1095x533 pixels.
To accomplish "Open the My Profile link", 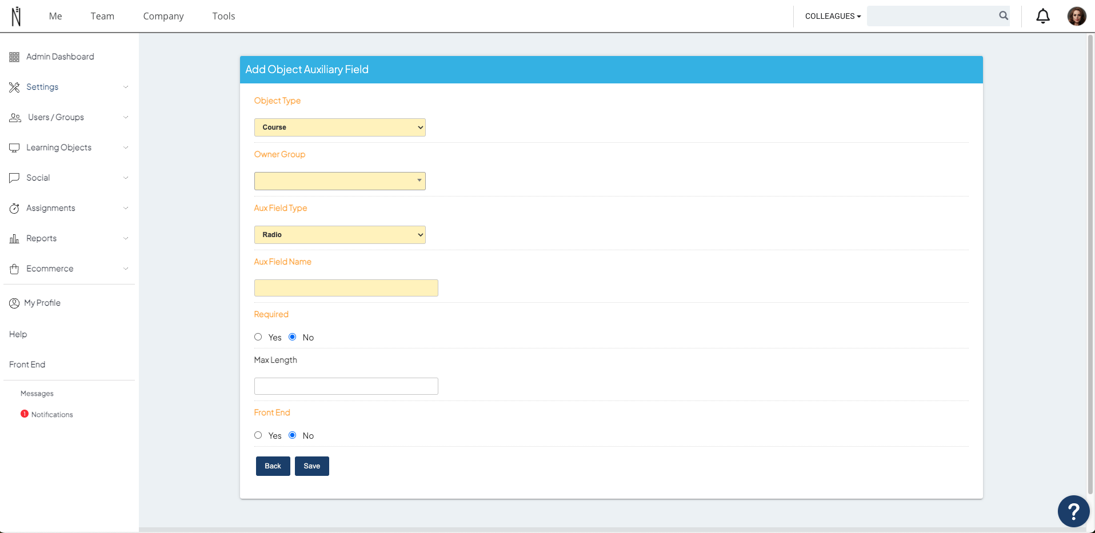I will [x=42, y=303].
